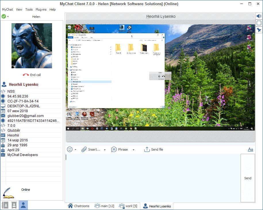
Task: Open the emoji smiley picker
Action: 70,149
